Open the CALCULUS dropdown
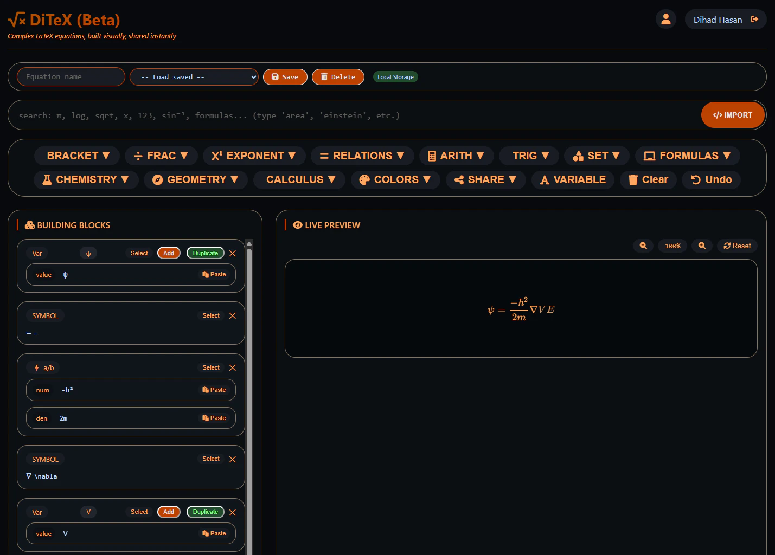This screenshot has height=555, width=775. pyautogui.click(x=299, y=179)
